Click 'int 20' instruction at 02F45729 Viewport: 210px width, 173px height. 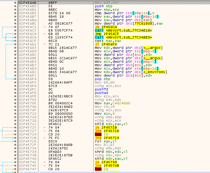[101, 135]
